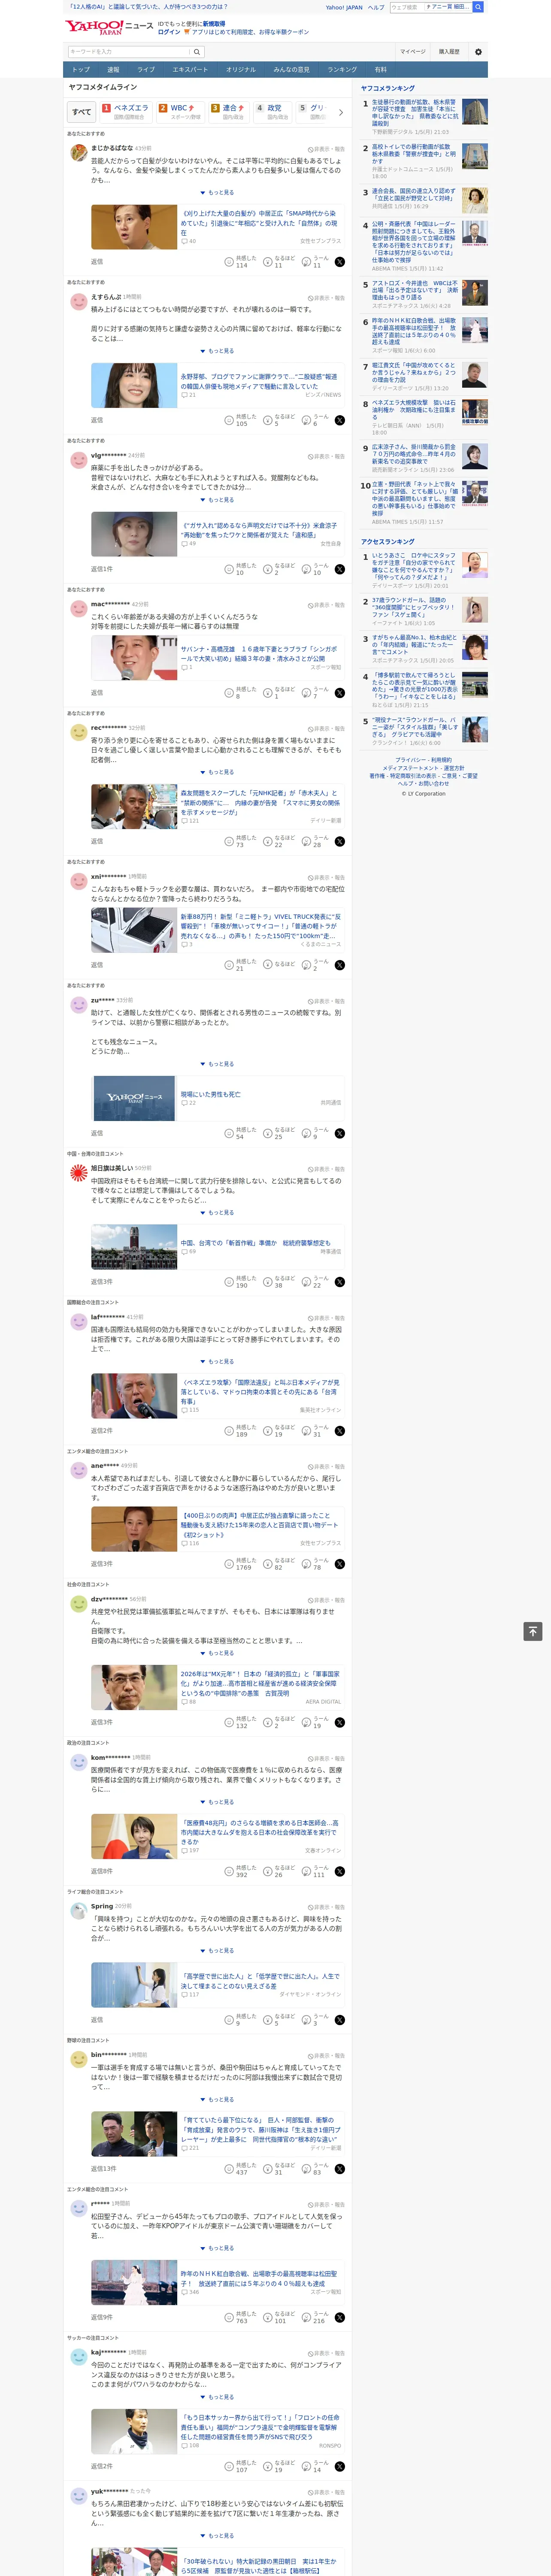
Task: Share dzv******** comment via X icon
Action: [x=339, y=1722]
